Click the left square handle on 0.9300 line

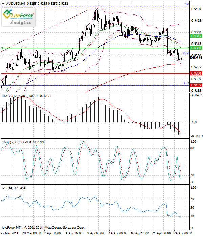point(2,48)
